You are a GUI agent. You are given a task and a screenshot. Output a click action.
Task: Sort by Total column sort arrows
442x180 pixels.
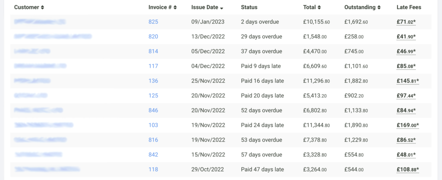(319, 7)
